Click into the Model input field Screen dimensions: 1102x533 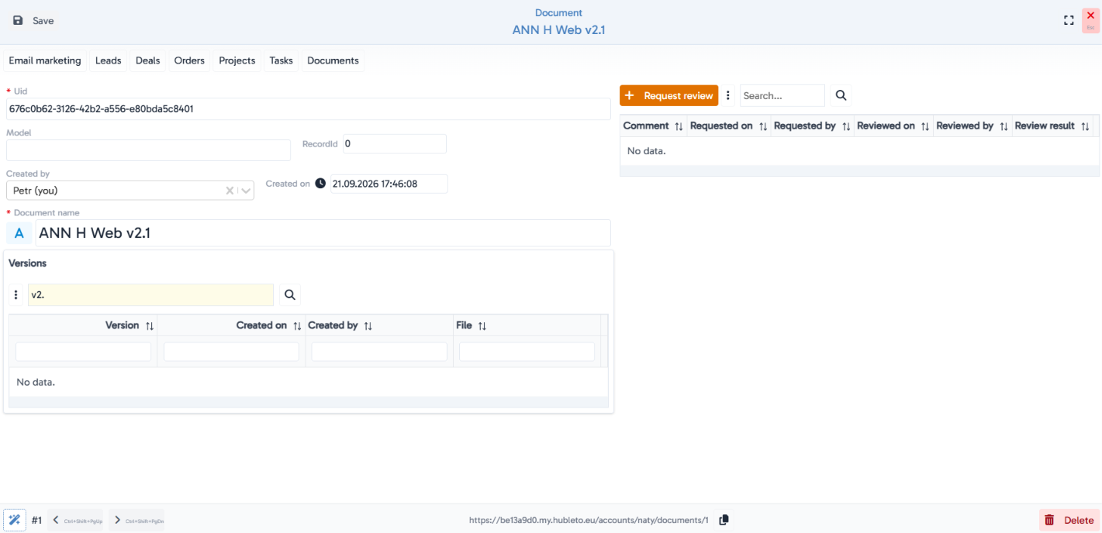(148, 150)
